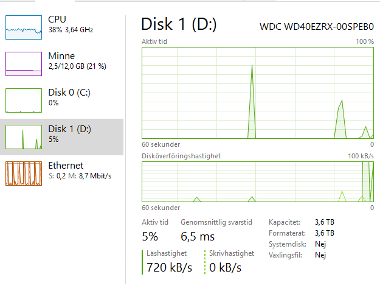Open the Disk 0 (C:) mini graph
380x288 pixels.
point(22,100)
